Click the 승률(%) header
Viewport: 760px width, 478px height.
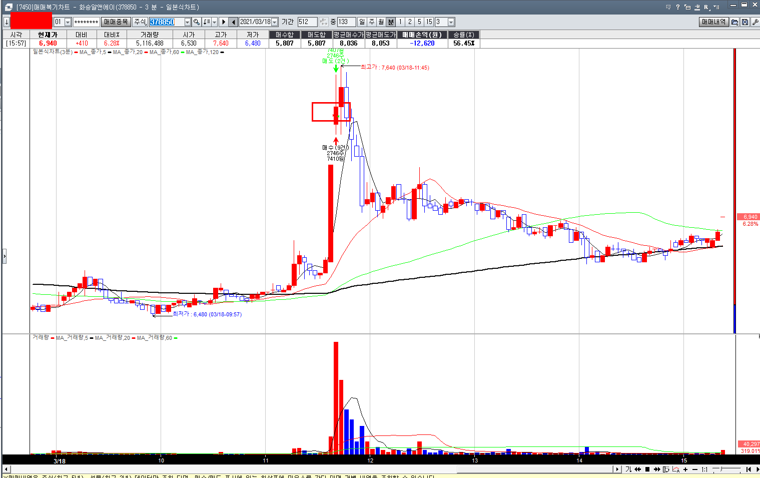[464, 35]
